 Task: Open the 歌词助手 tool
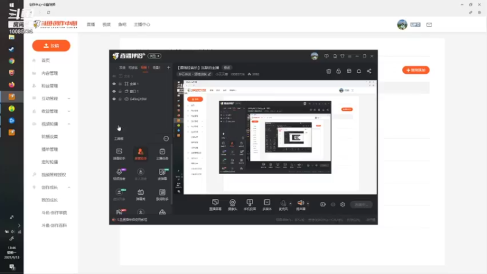(162, 194)
